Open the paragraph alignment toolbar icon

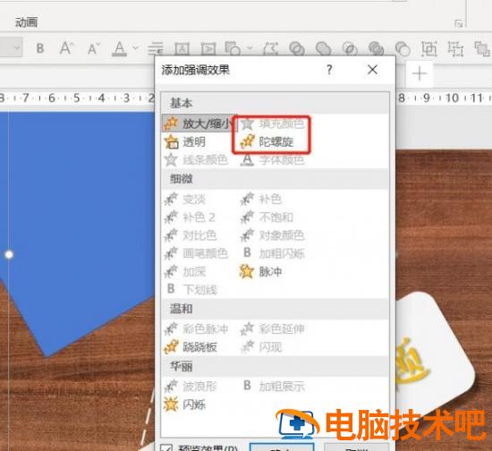[156, 48]
